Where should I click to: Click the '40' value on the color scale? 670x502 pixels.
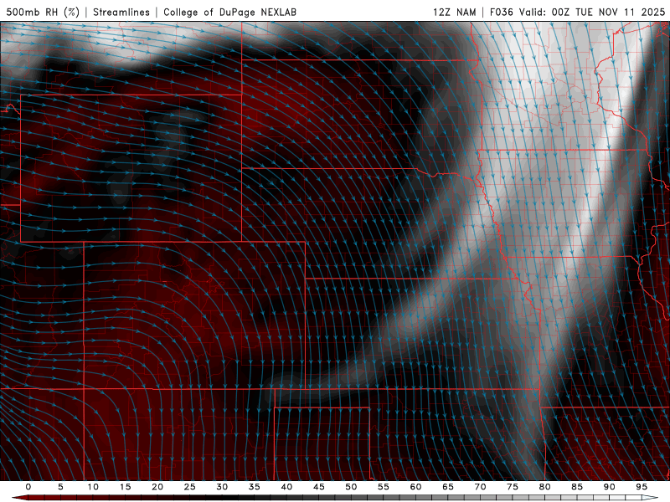pos(286,487)
